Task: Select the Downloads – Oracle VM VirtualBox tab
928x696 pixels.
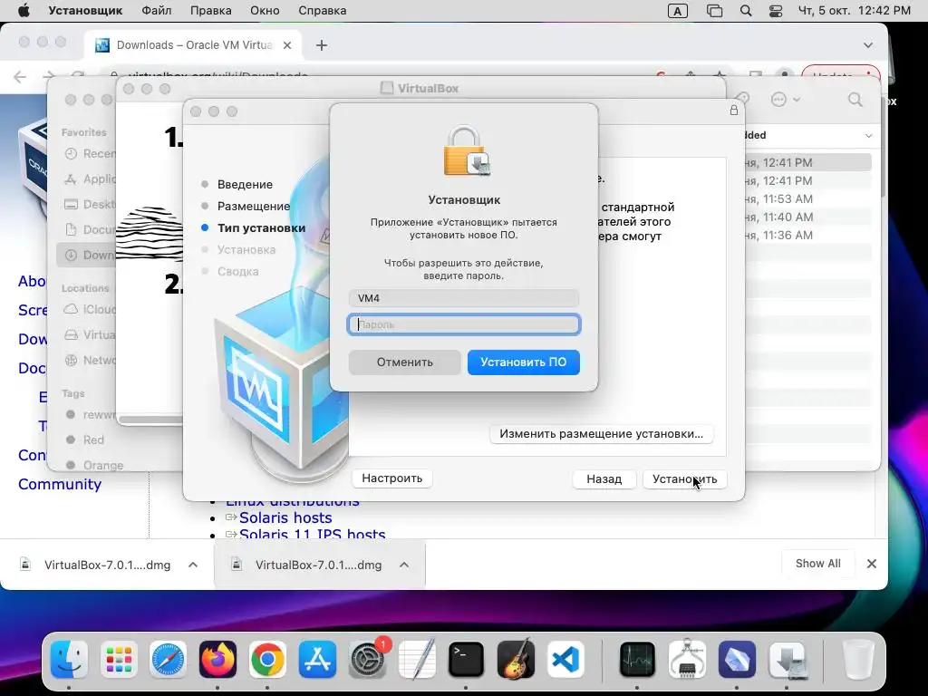Action: tap(194, 45)
